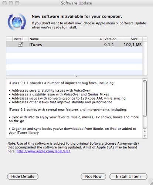This screenshot has height=185, width=153.
Task: Click the Install 1 Item button
Action: pyautogui.click(x=128, y=176)
